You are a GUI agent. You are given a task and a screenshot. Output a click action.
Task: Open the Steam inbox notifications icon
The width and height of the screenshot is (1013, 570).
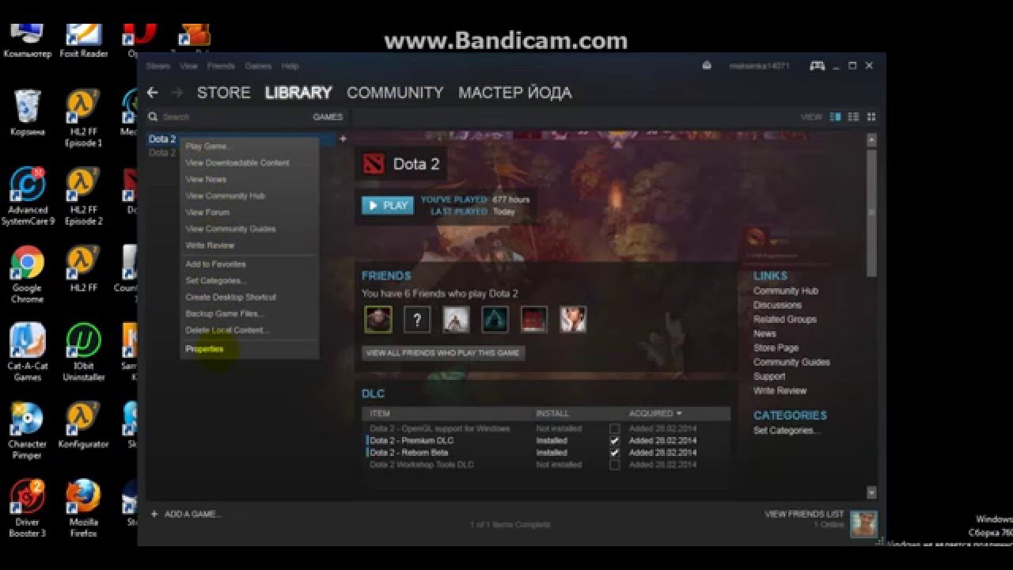pos(707,66)
